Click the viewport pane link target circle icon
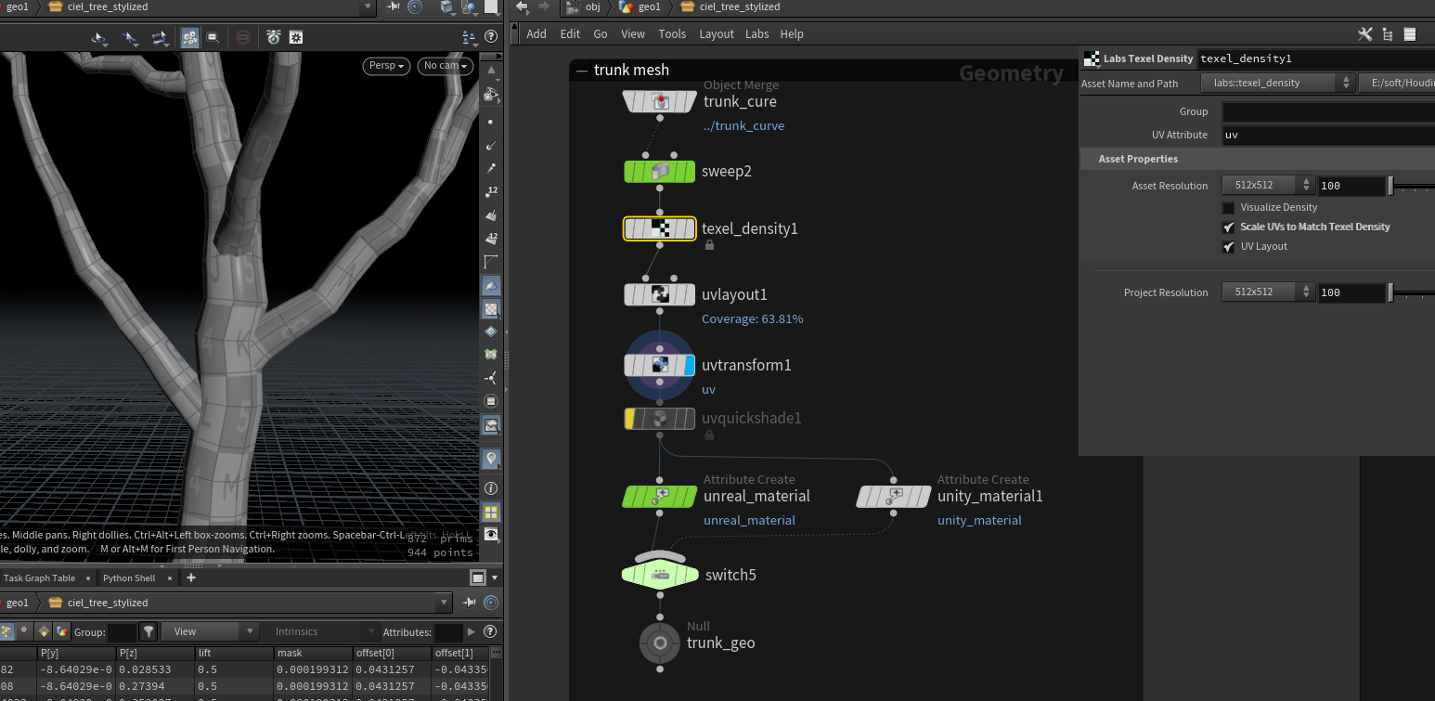Screen dimensions: 1435x701 point(415,6)
